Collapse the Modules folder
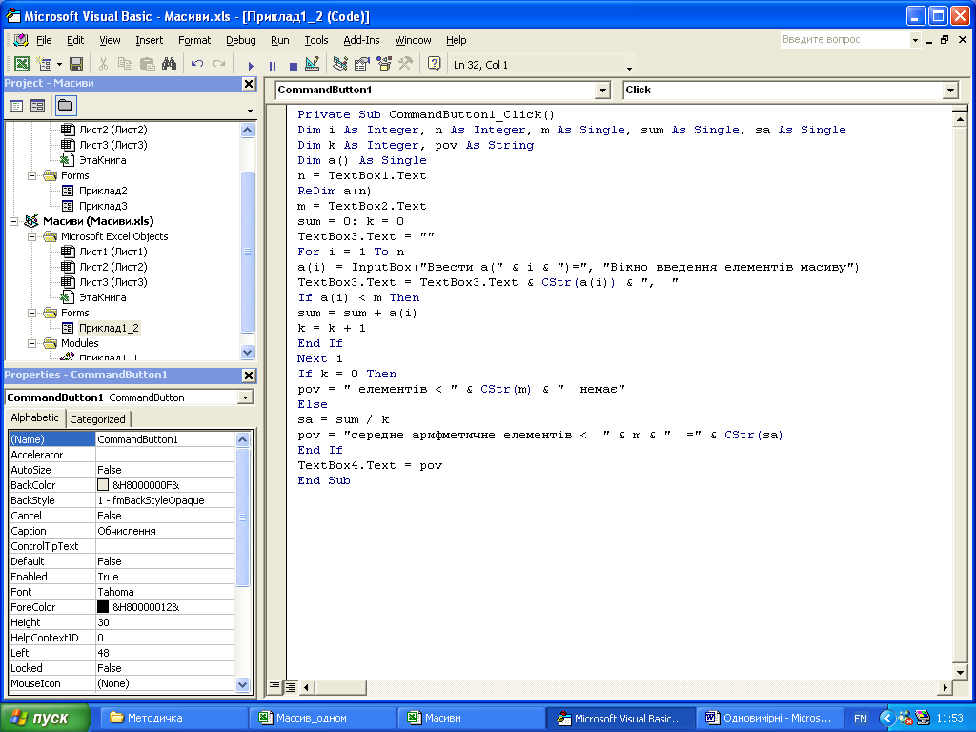This screenshot has width=976, height=732. point(31,343)
